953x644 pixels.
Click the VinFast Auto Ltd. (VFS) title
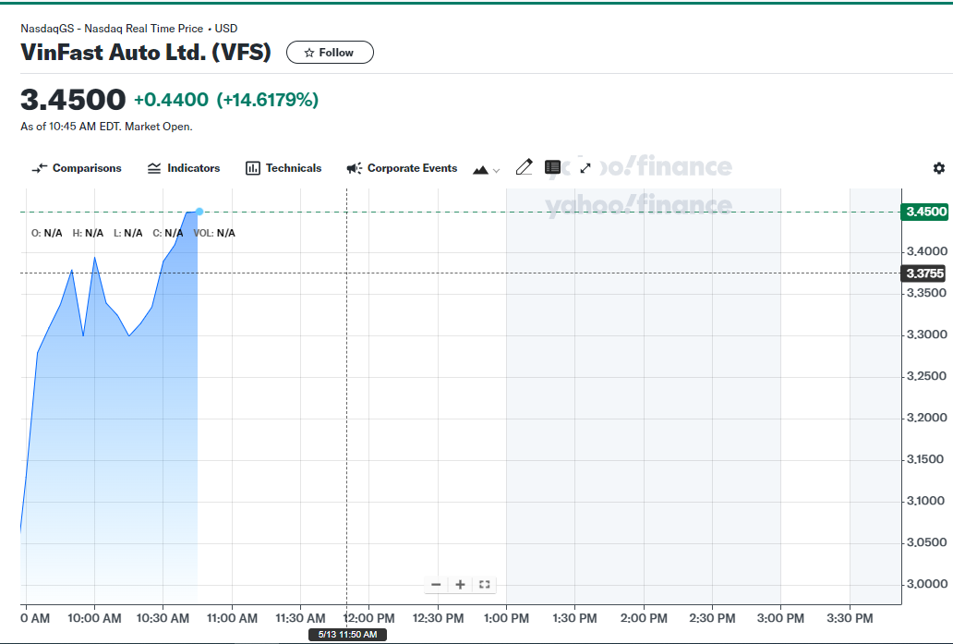(146, 53)
